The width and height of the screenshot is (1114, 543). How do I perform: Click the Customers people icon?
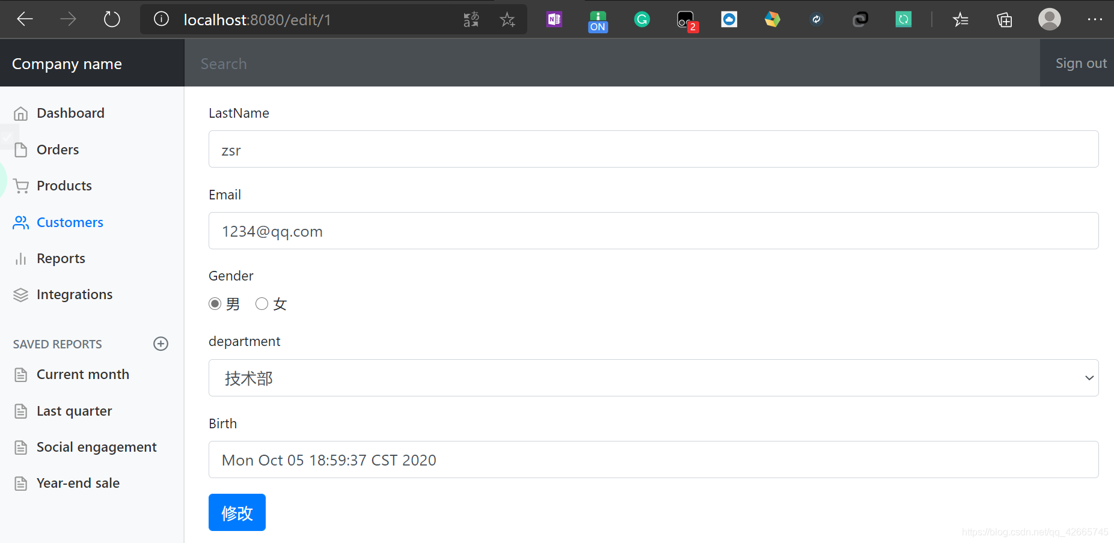(x=21, y=222)
